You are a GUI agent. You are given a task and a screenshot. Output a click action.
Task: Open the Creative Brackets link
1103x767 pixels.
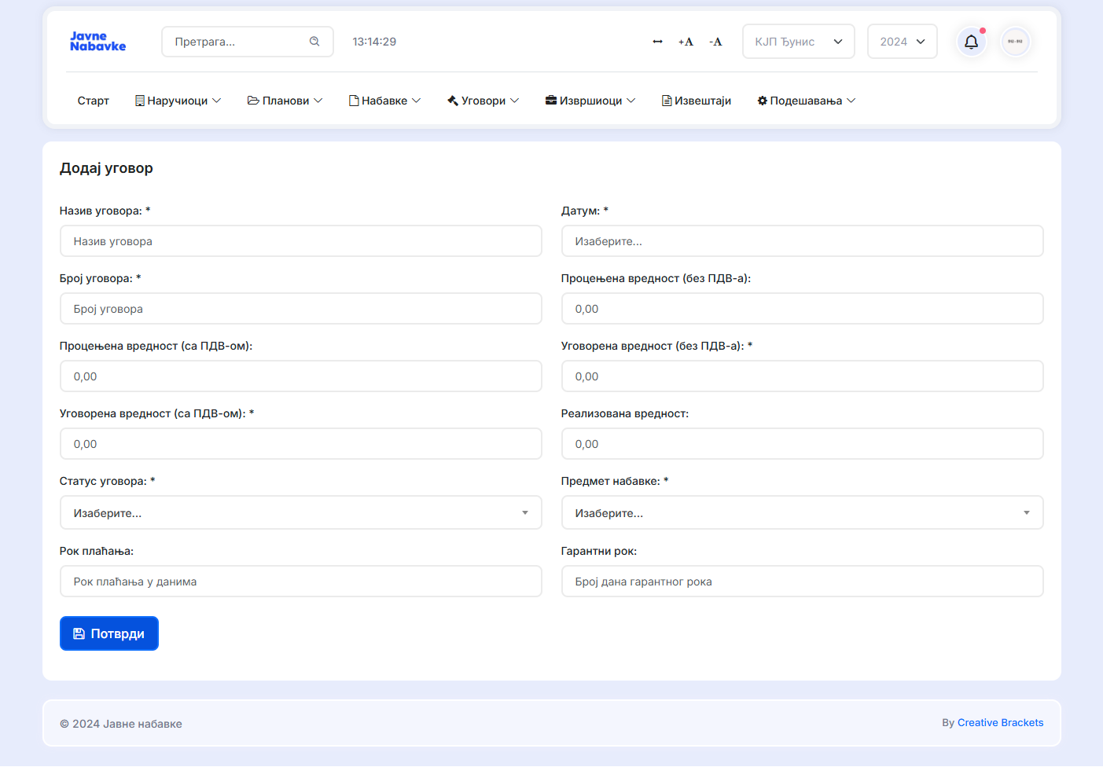(1000, 723)
